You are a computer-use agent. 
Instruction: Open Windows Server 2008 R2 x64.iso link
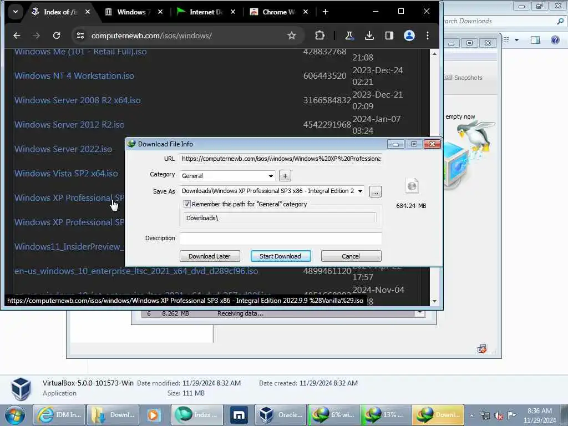coord(78,100)
